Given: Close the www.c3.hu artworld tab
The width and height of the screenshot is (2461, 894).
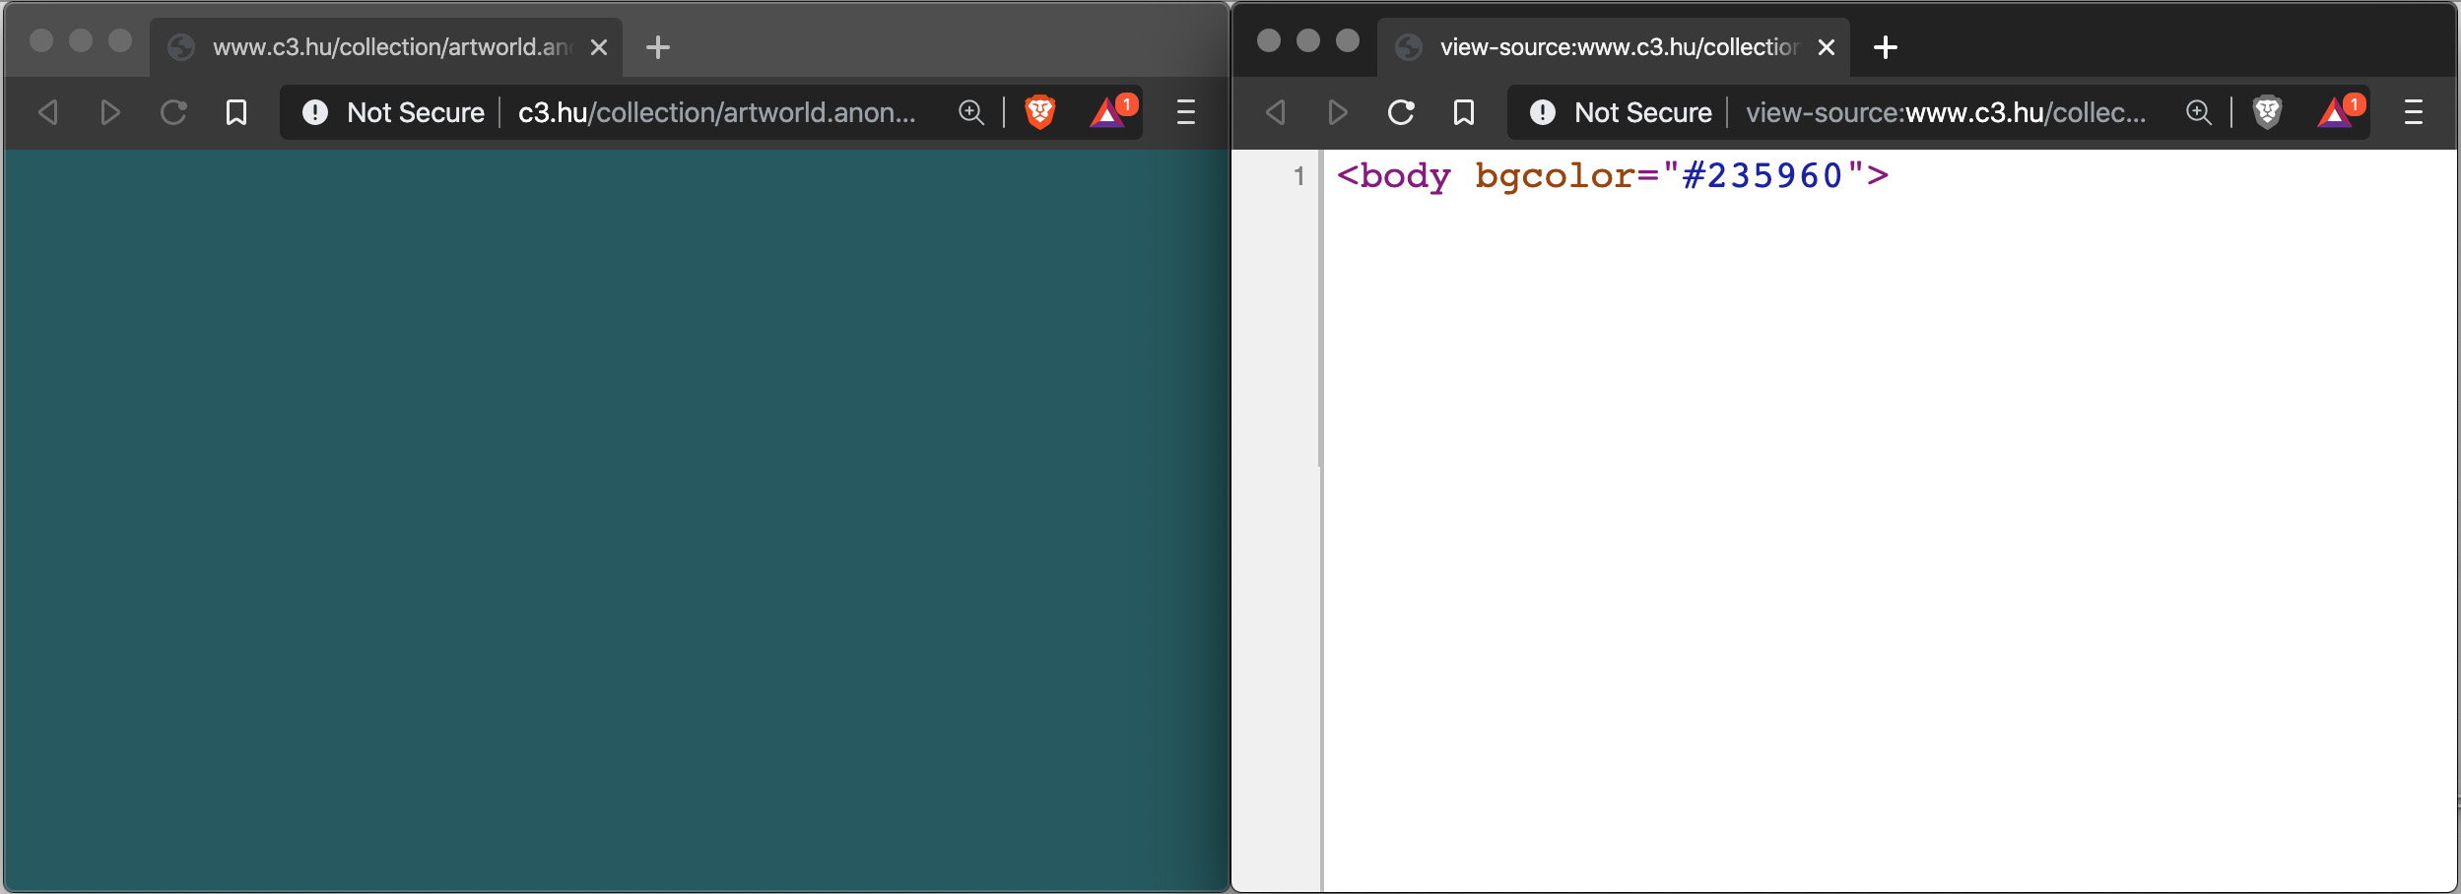Looking at the screenshot, I should click(x=599, y=47).
